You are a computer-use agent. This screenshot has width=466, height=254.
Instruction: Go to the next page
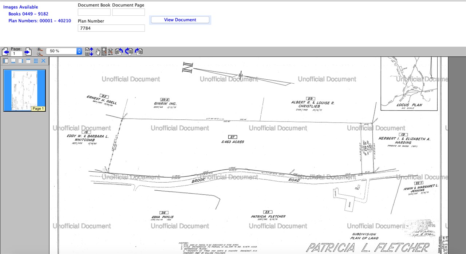[28, 52]
